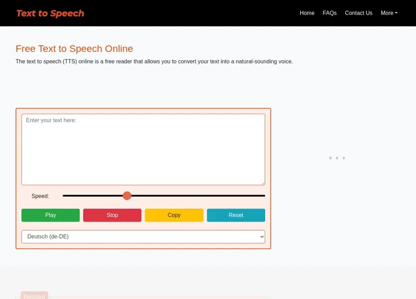Click the Speed slider track
416x299 pixels.
pos(164,196)
